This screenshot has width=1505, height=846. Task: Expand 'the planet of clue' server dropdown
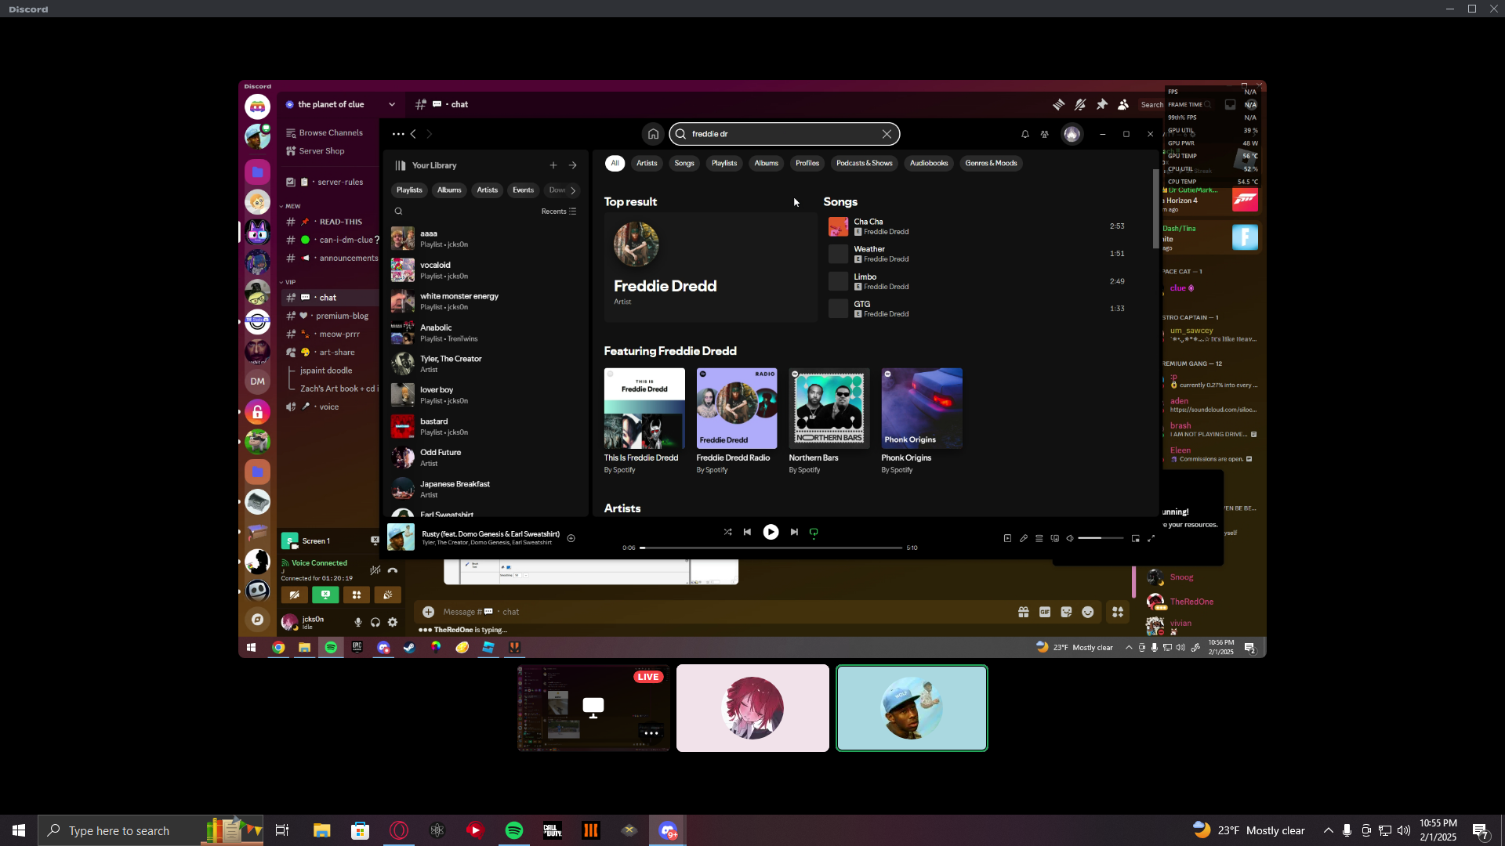coord(391,104)
